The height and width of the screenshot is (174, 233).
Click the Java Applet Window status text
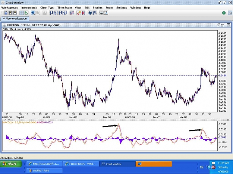pyautogui.click(x=12, y=158)
